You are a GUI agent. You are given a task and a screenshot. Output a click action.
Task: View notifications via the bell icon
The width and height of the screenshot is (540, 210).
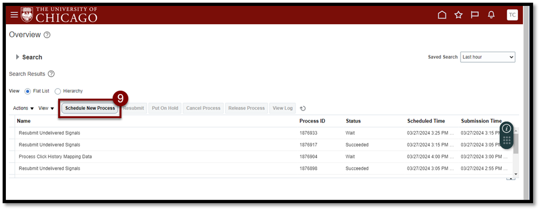click(492, 15)
